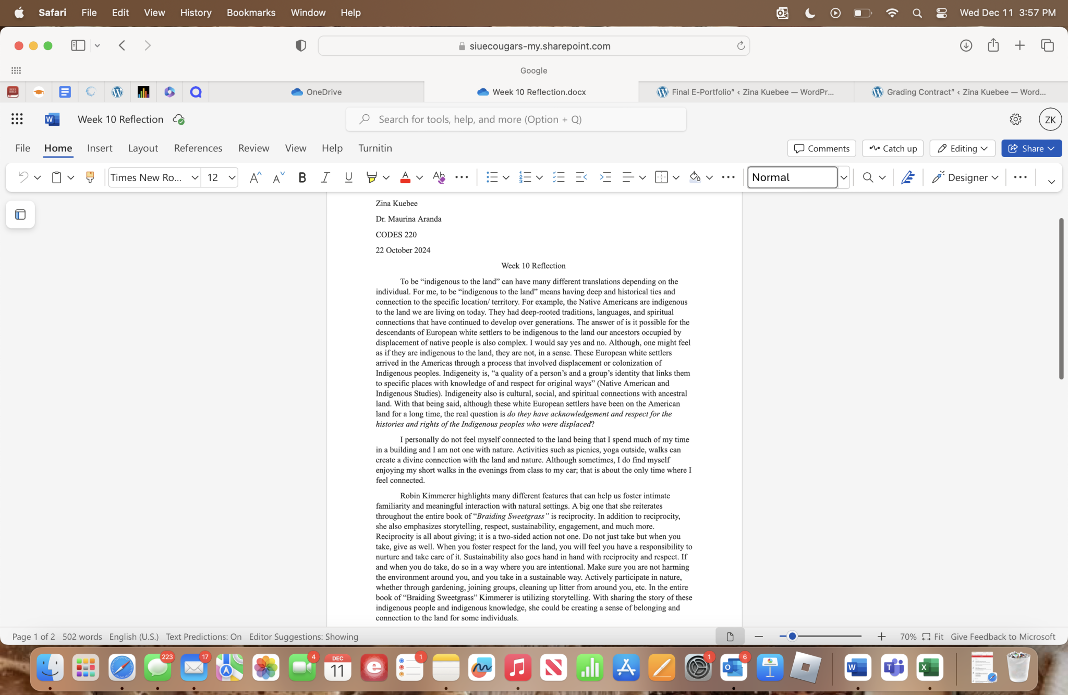
Task: Open the Editor pen icon
Action: tap(907, 177)
